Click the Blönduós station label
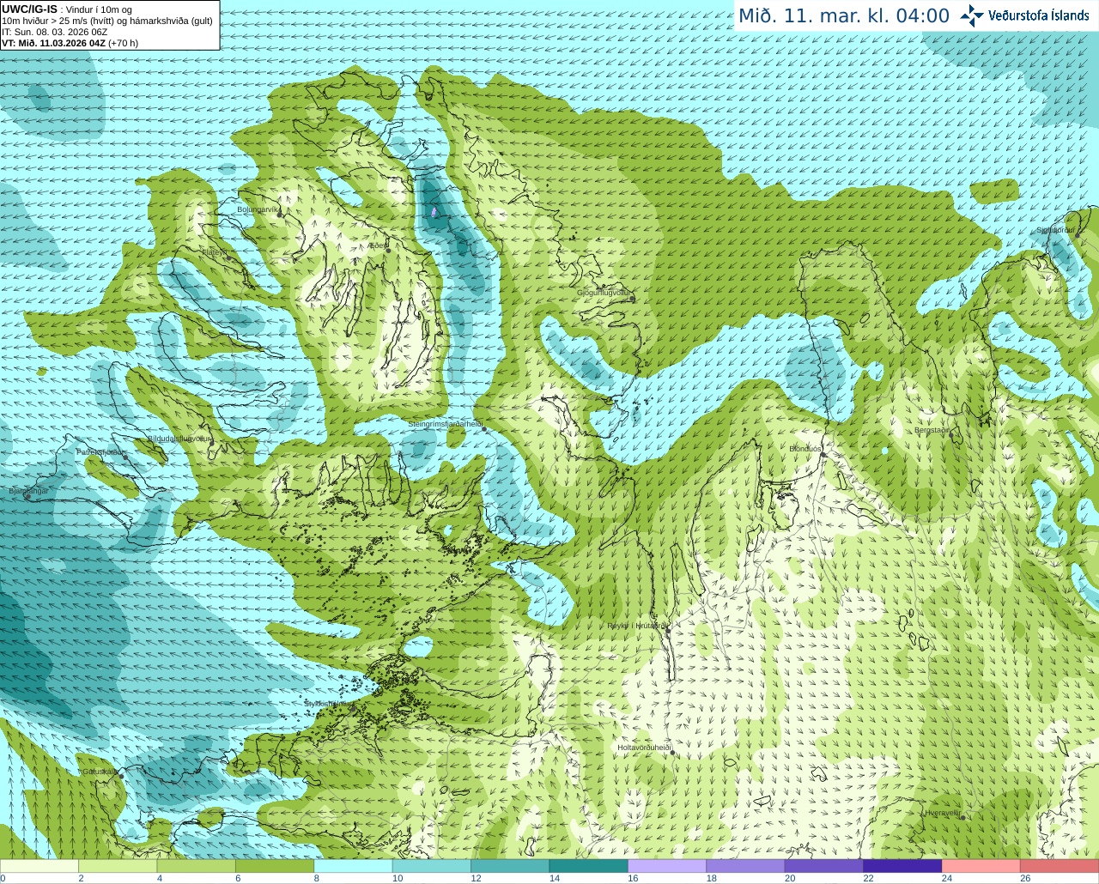The height and width of the screenshot is (884, 1099). click(x=805, y=449)
